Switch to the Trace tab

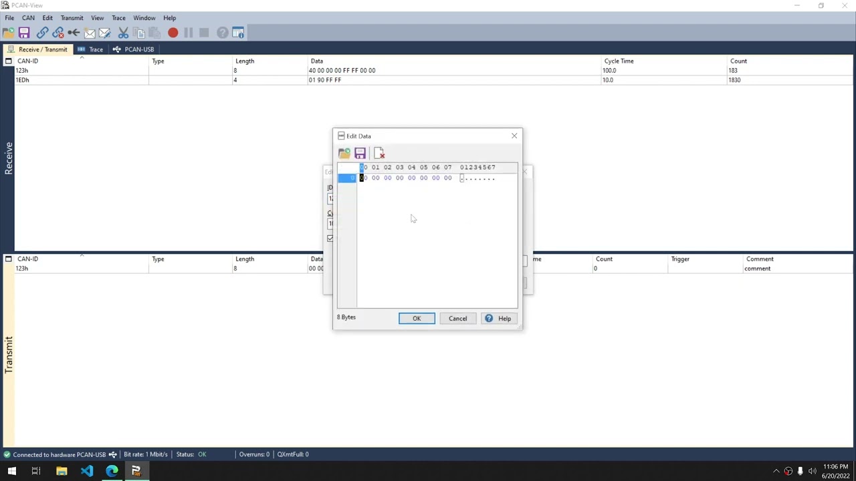pyautogui.click(x=91, y=49)
